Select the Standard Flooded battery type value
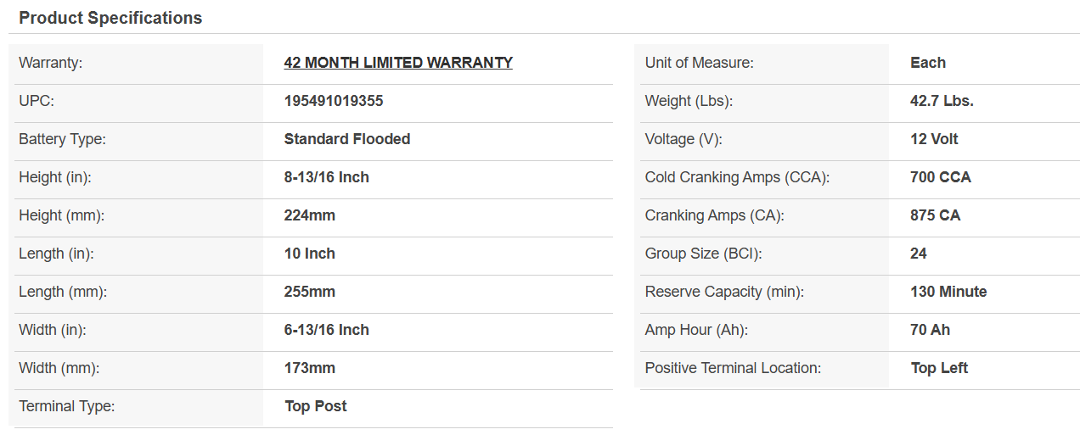 (x=347, y=139)
